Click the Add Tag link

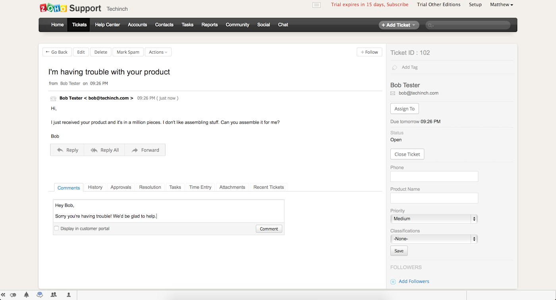(x=409, y=67)
